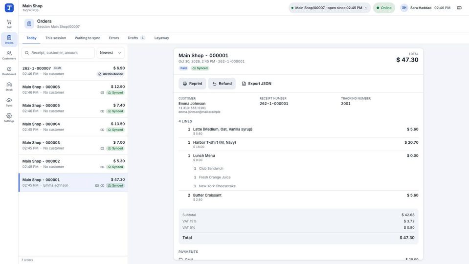Click the 7 orders footer count
469x264 pixels.
(27, 260)
